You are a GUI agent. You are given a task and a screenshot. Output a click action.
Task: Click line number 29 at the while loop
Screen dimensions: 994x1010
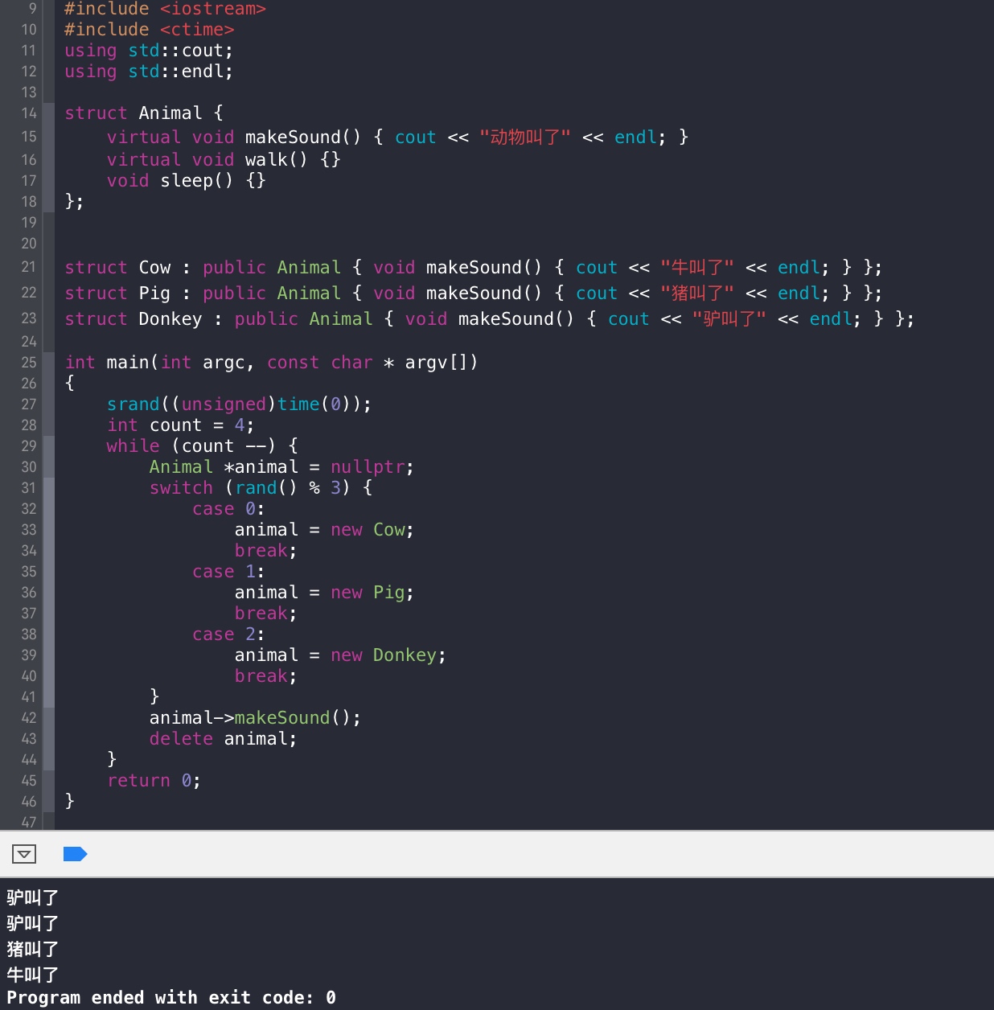click(29, 445)
